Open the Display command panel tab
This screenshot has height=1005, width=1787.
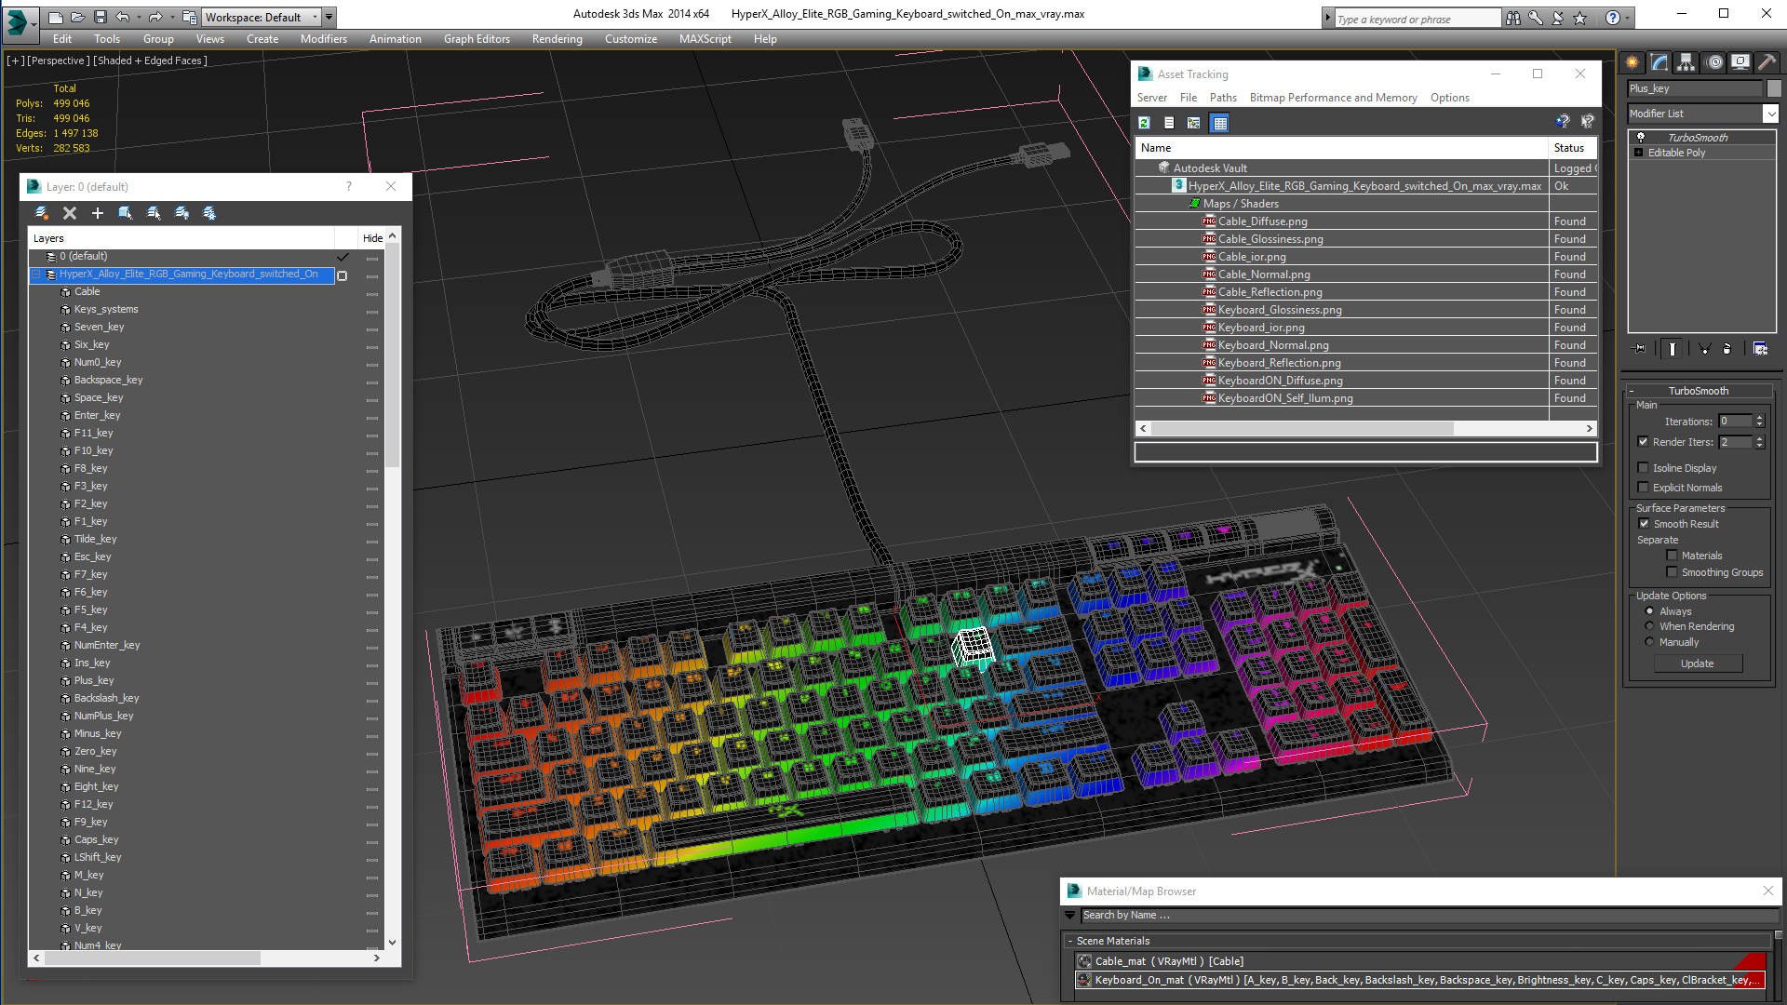1740,62
